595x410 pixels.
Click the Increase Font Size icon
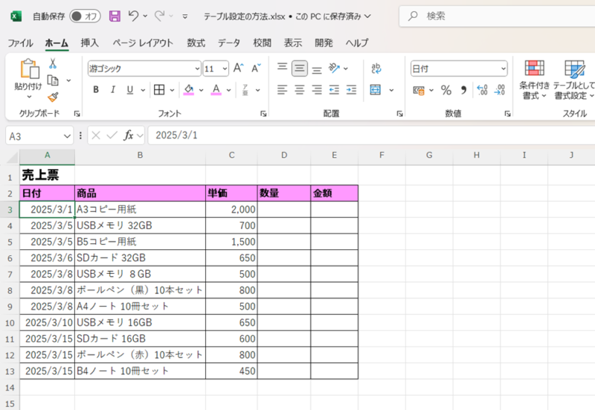click(x=239, y=68)
